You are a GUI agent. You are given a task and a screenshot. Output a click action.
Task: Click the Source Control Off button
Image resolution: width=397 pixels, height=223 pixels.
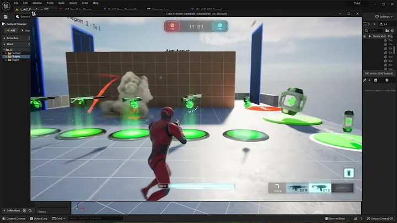click(380, 219)
